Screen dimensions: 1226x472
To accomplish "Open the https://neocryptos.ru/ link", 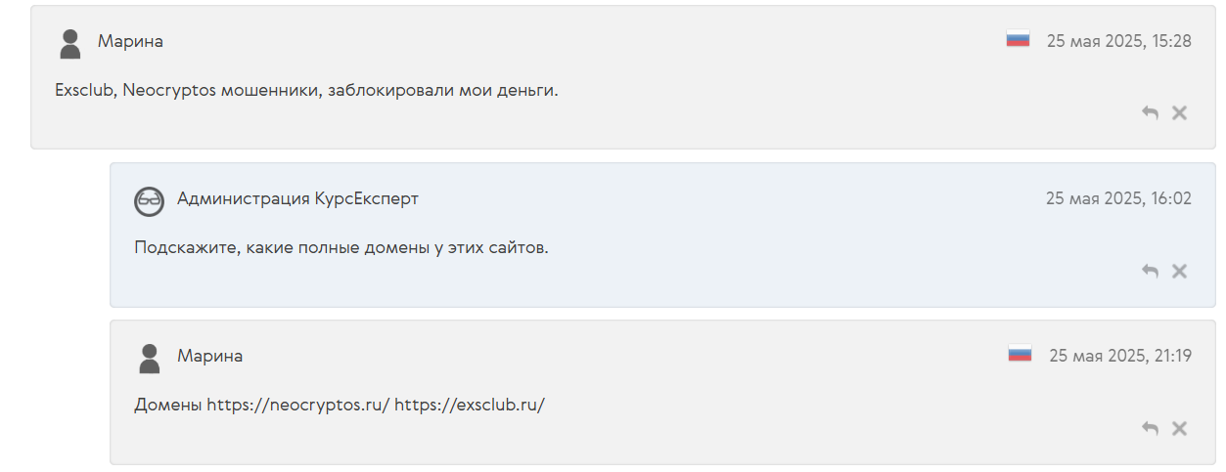I will [x=297, y=405].
